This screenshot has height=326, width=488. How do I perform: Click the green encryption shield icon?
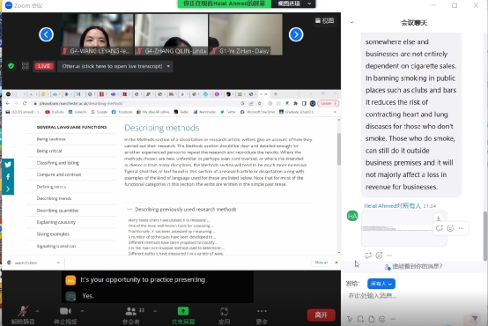[11, 66]
